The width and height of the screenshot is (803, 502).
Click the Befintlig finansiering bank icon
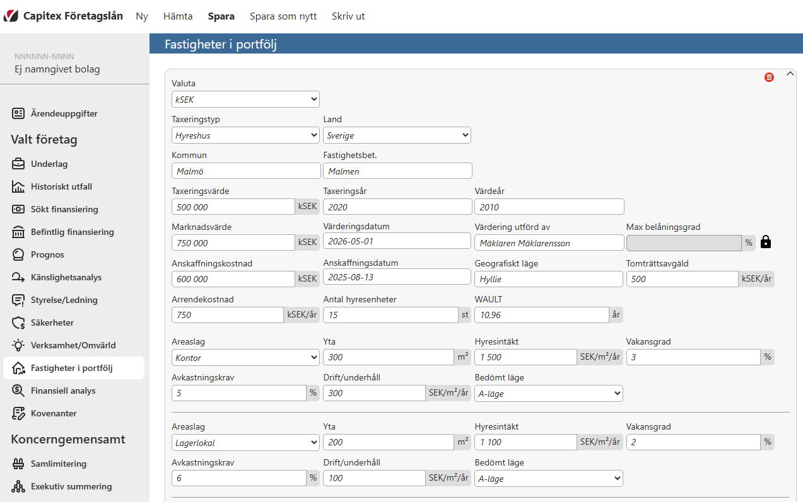[18, 232]
